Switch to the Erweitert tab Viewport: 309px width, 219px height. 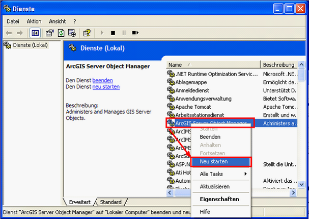[x=79, y=202]
